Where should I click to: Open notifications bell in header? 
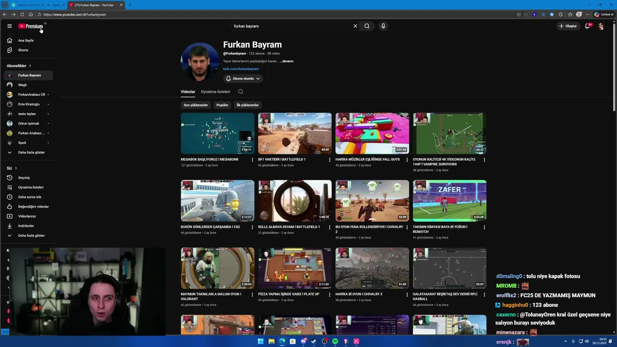coord(587,26)
